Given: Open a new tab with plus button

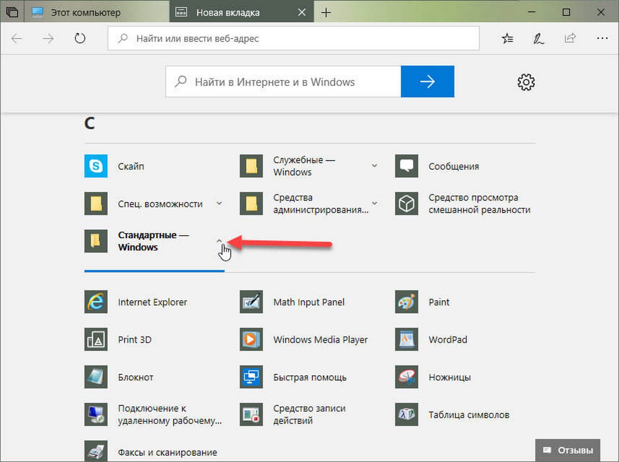Looking at the screenshot, I should click(326, 12).
